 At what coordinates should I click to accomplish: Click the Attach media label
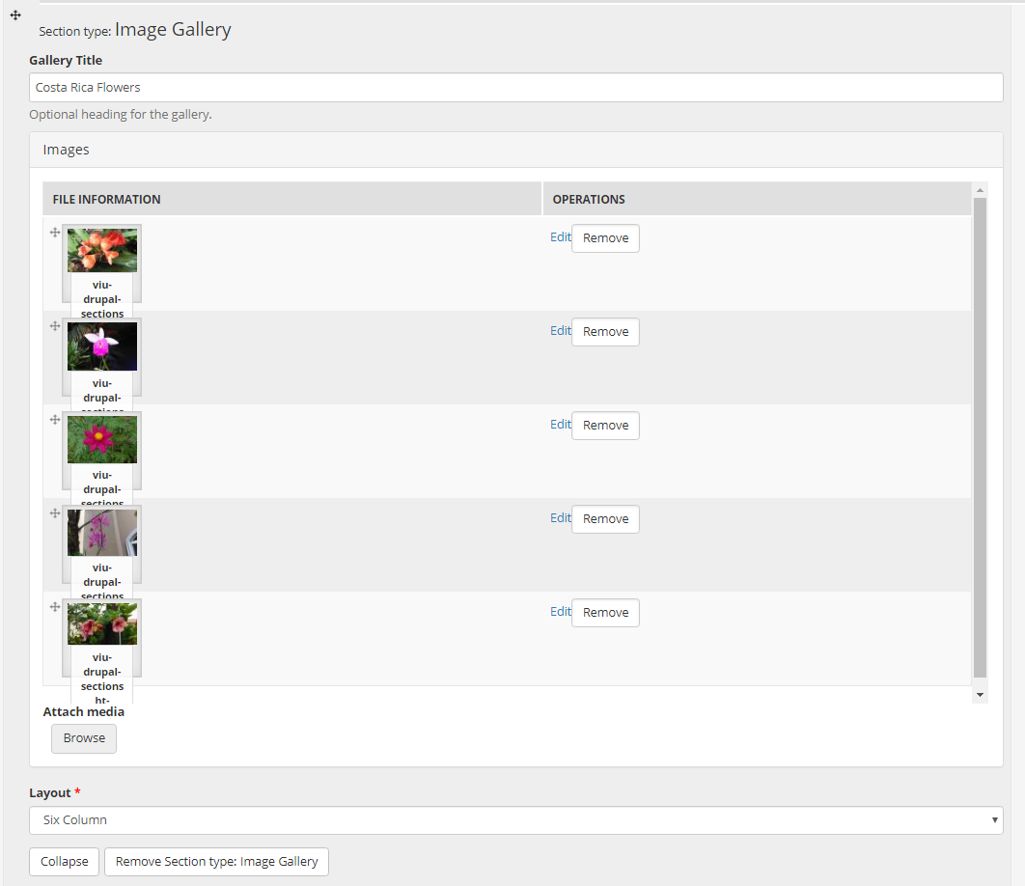click(x=84, y=711)
